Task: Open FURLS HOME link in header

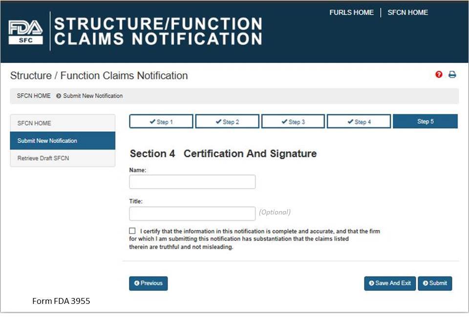Action: tap(351, 13)
